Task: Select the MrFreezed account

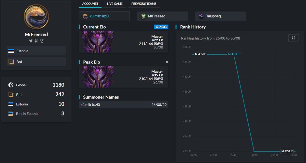Action: (x=162, y=16)
